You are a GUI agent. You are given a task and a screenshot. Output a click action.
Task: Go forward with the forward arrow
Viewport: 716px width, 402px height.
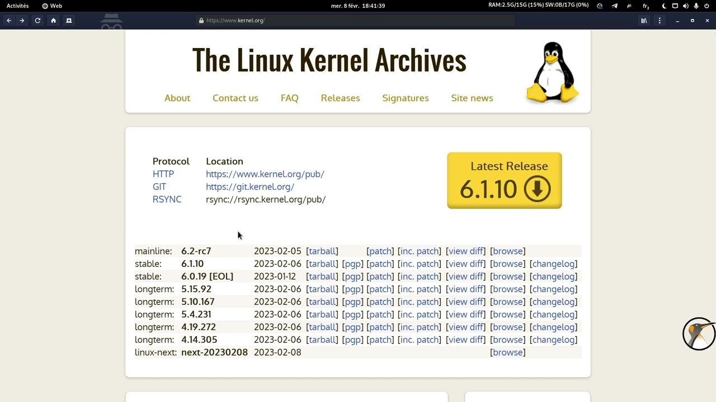pos(22,21)
